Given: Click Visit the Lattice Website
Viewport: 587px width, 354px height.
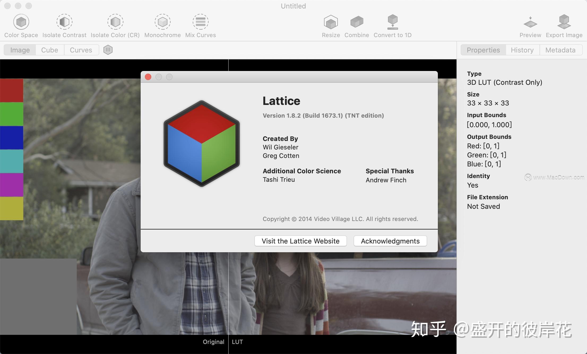Looking at the screenshot, I should point(300,241).
